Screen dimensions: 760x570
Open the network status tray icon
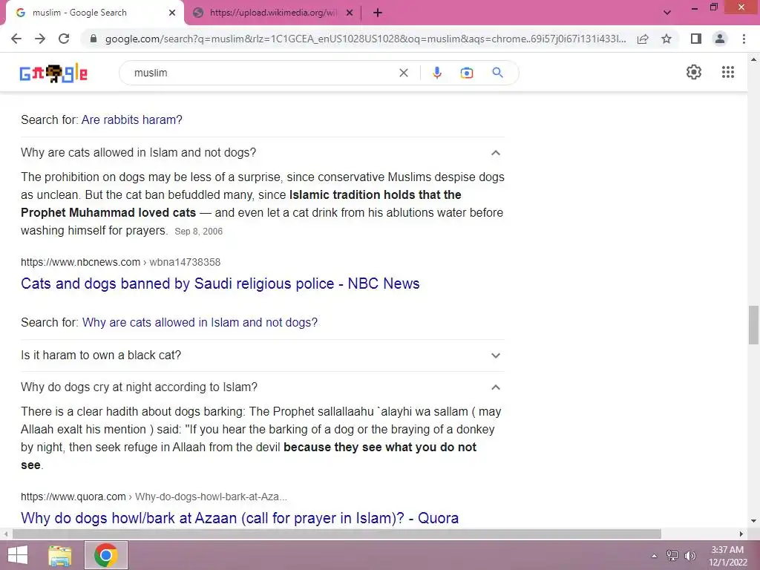tap(672, 556)
